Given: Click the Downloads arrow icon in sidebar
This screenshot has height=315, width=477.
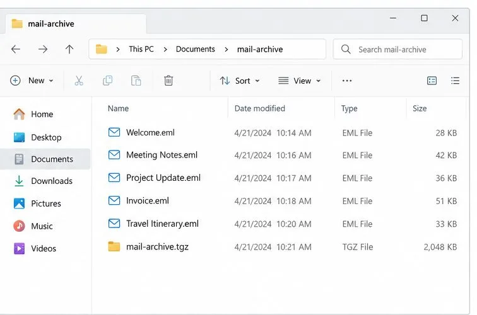Looking at the screenshot, I should pyautogui.click(x=19, y=181).
